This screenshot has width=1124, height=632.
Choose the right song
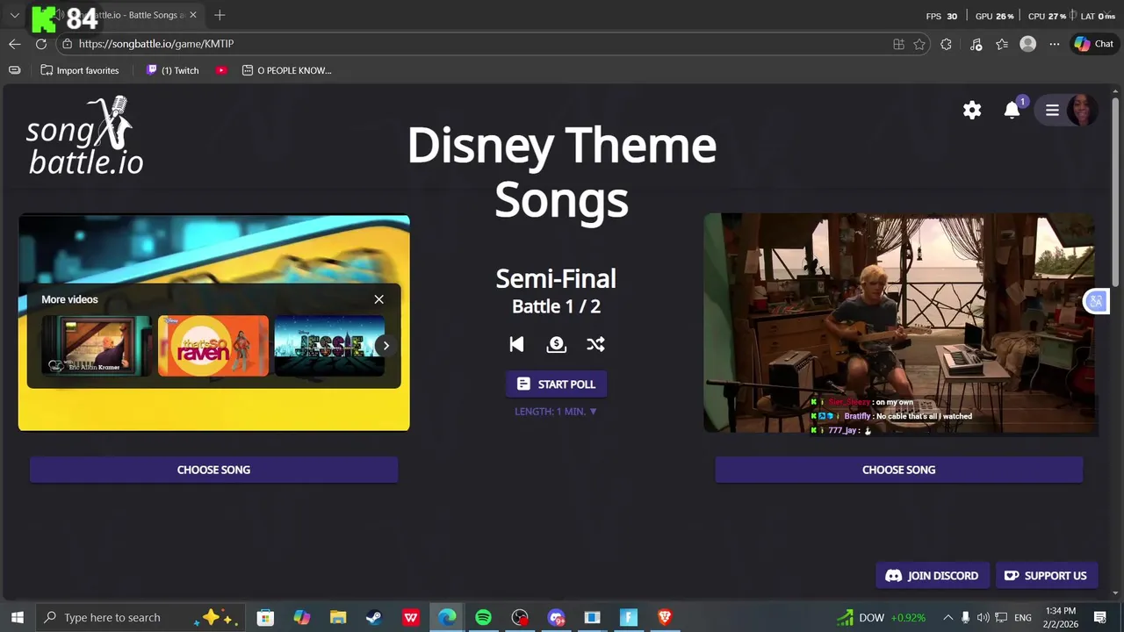coord(898,470)
